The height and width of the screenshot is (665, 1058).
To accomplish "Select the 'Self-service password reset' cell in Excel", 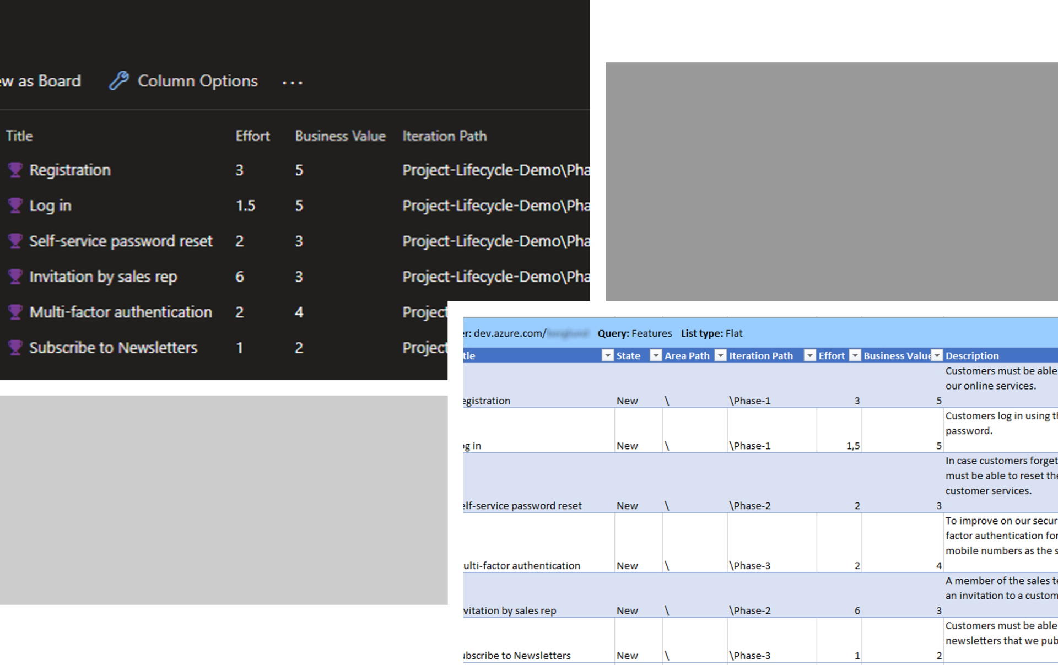I will [539, 483].
